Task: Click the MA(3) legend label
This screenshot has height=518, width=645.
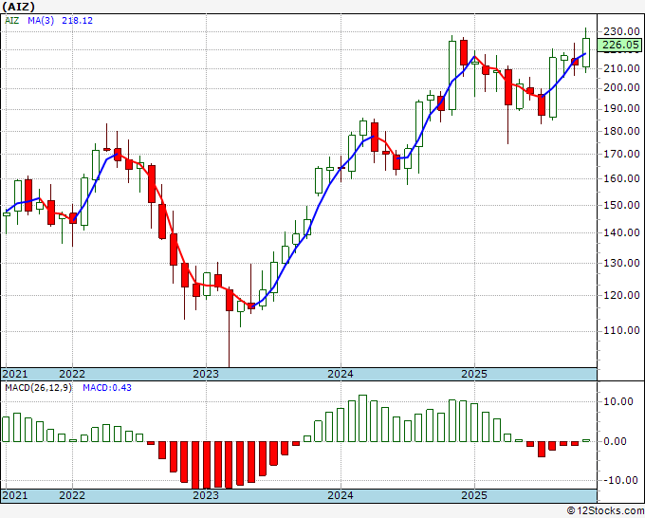Action: tap(41, 20)
